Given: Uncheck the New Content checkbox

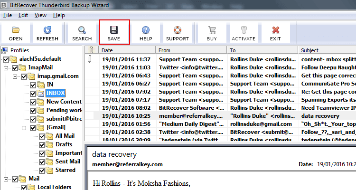Looking at the screenshot, I should point(33,102).
